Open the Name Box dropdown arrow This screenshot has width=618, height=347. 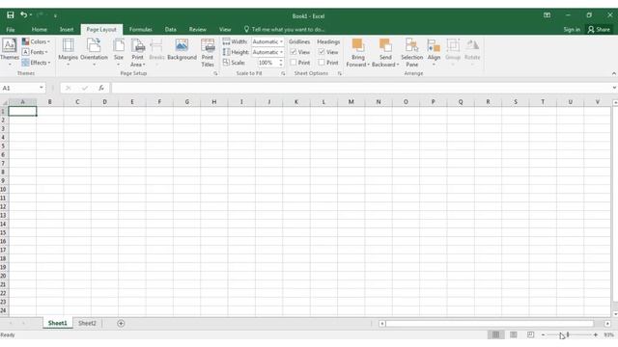42,88
